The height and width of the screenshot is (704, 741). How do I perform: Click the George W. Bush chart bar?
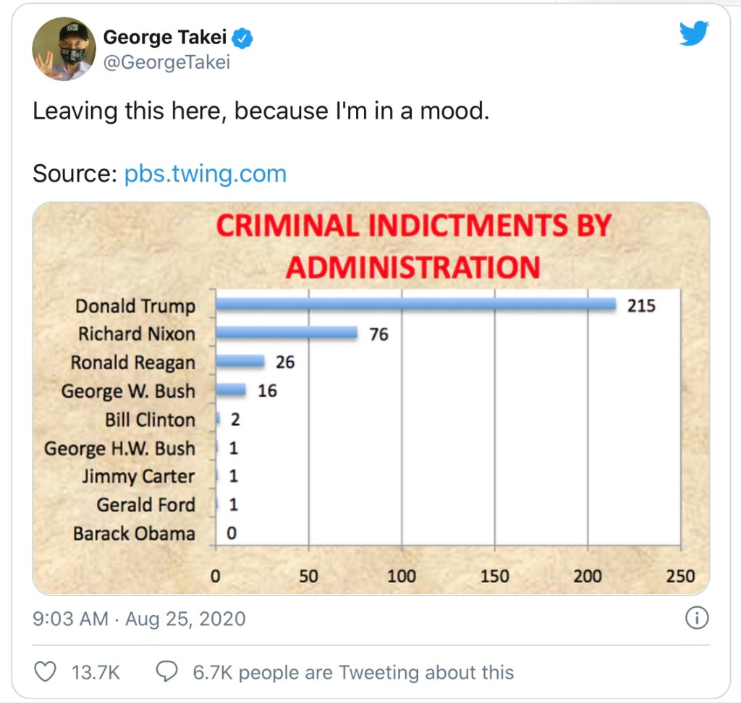pos(231,390)
